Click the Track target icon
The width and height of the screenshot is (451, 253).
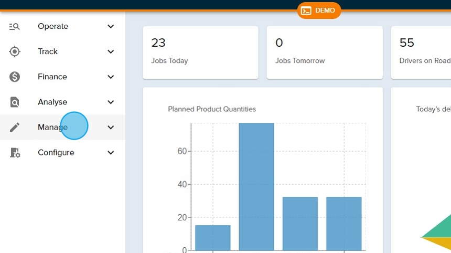[15, 51]
